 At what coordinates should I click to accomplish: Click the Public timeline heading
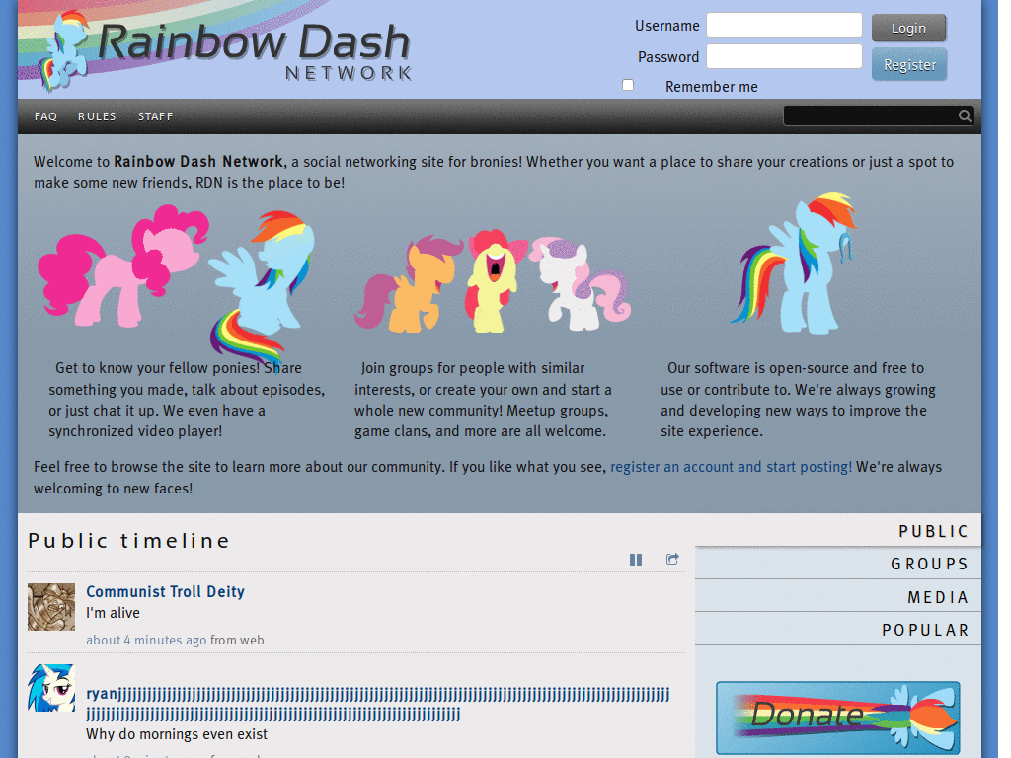click(x=129, y=540)
